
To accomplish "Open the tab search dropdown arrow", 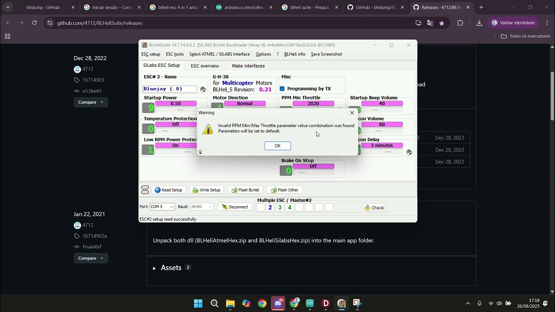I will [x=8, y=7].
